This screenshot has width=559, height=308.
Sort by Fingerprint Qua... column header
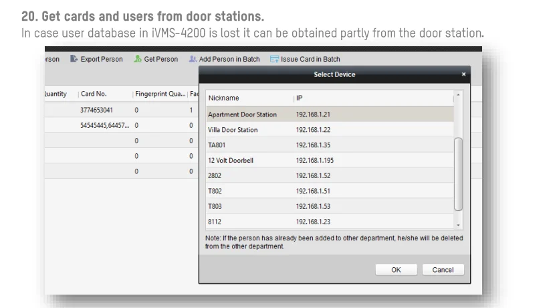click(160, 94)
